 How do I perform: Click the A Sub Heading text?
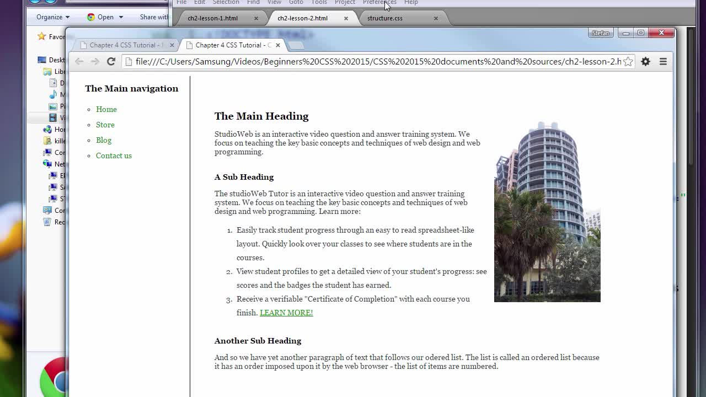[x=244, y=177]
